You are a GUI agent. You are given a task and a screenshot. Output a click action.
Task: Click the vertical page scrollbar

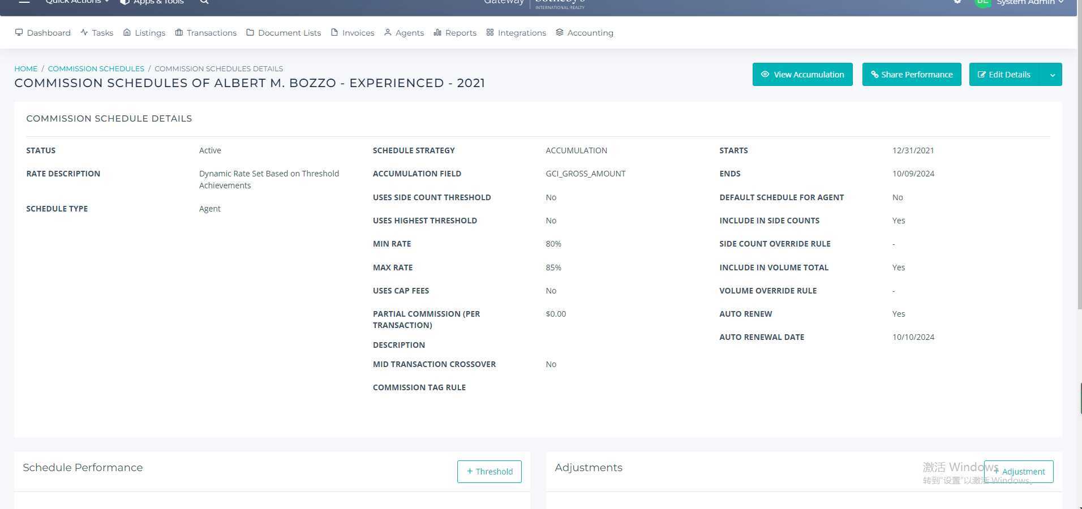pos(1079,170)
